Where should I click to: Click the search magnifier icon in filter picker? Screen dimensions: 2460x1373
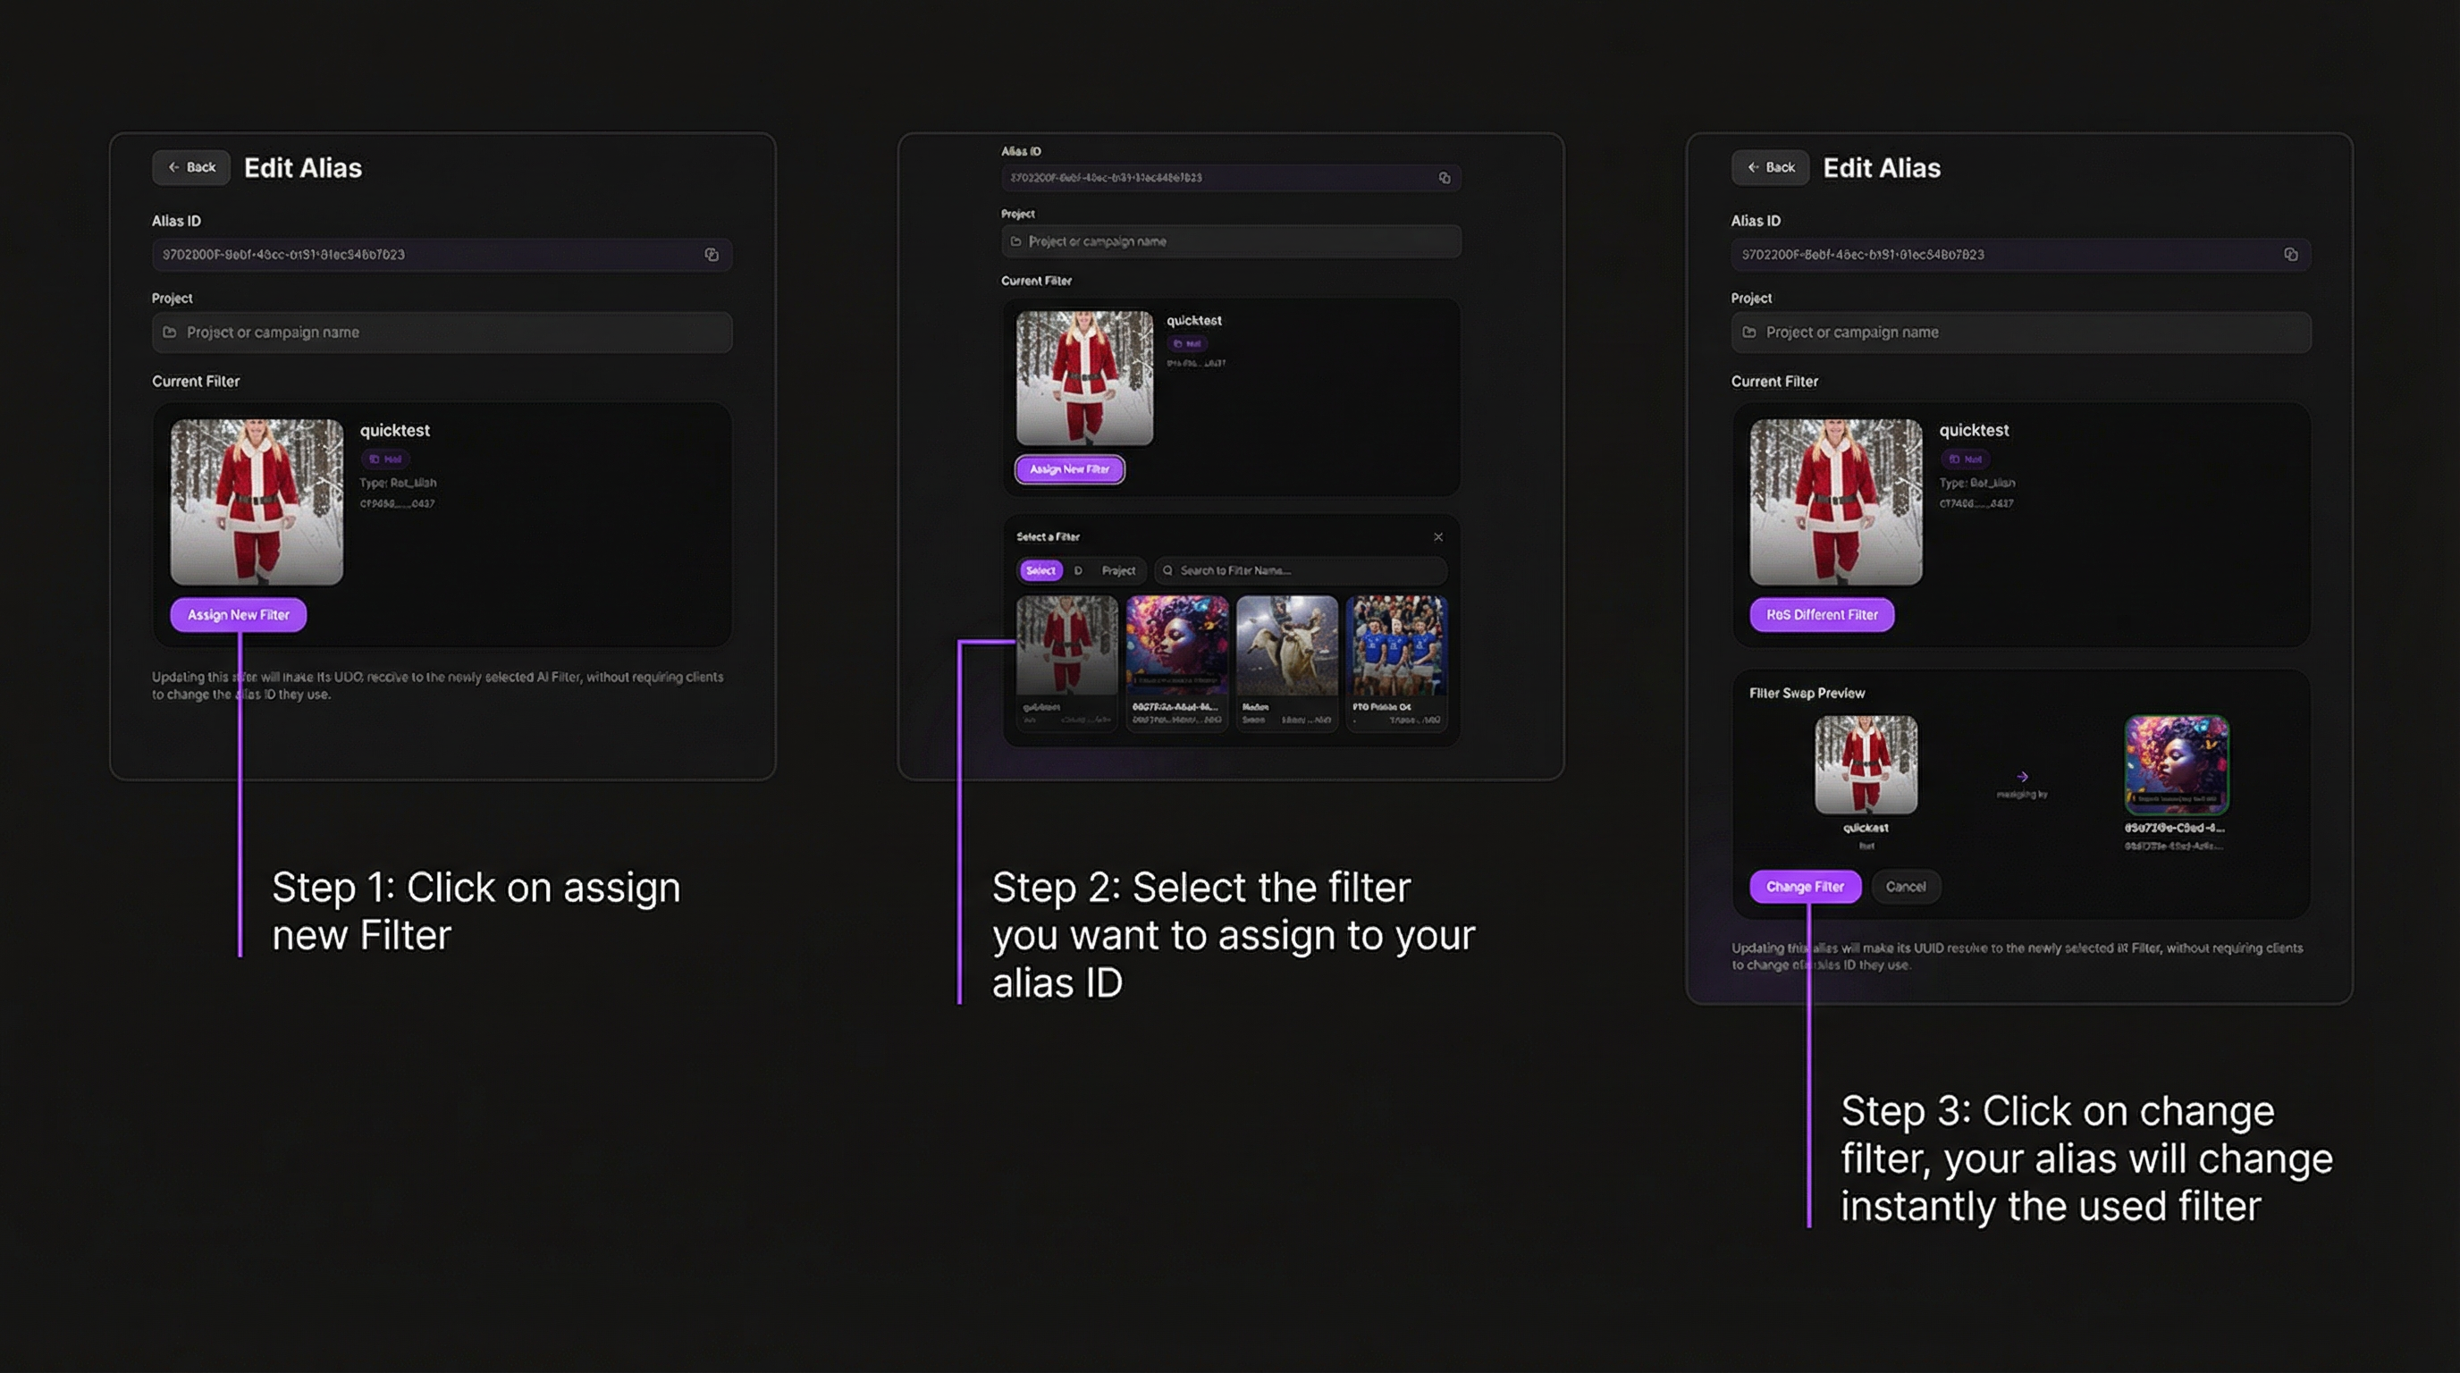pos(1167,570)
